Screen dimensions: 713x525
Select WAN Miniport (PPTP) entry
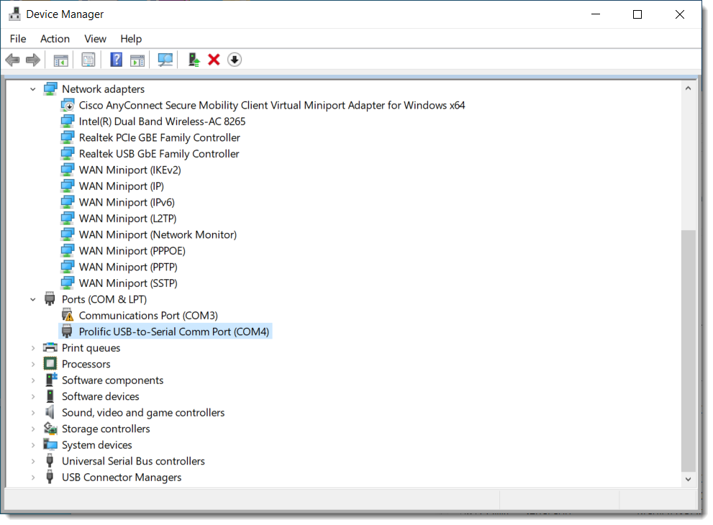(x=128, y=267)
